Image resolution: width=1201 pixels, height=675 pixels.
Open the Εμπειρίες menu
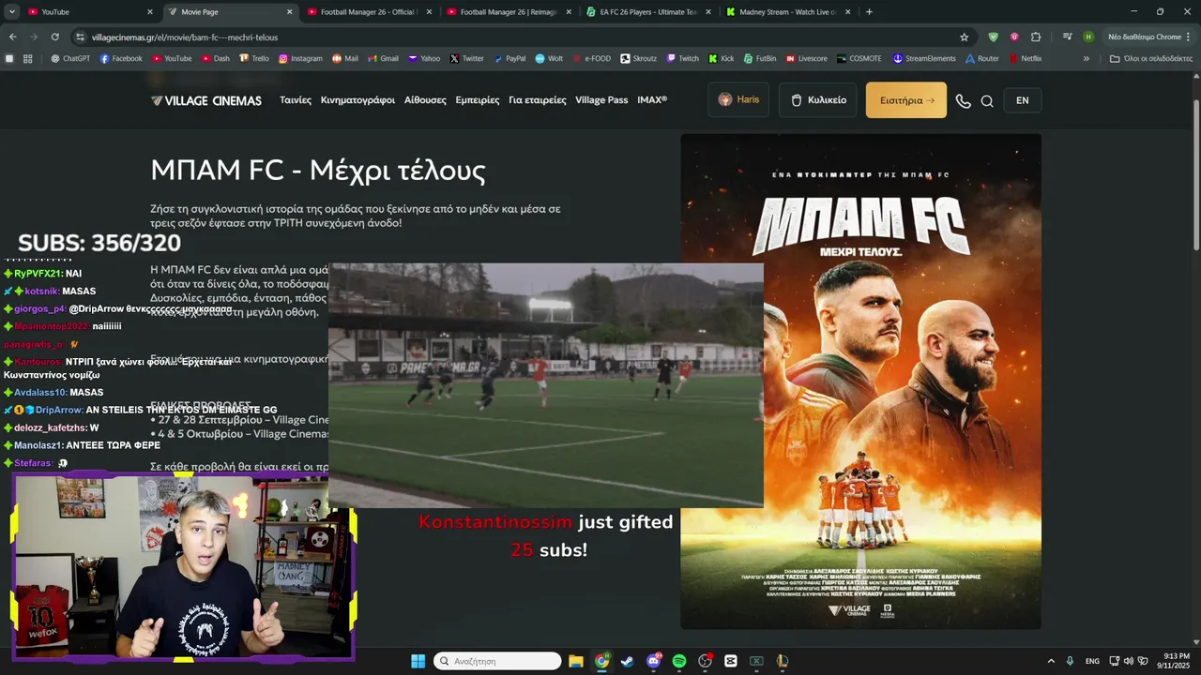click(x=478, y=100)
